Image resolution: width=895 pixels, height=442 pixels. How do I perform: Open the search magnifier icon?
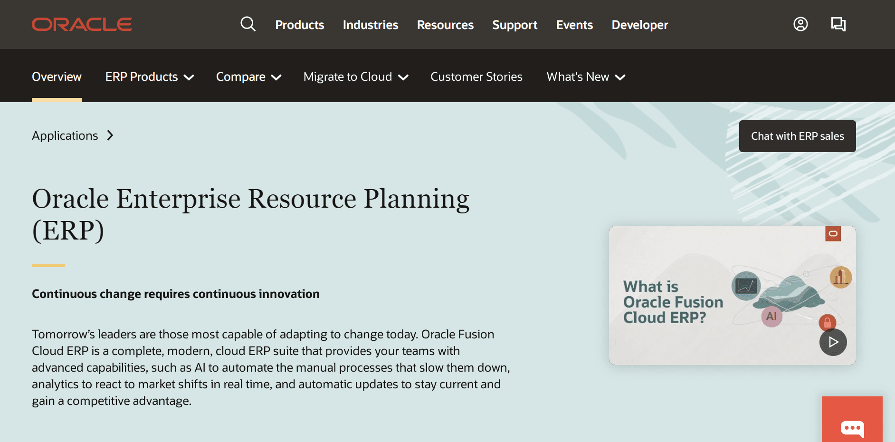tap(248, 24)
